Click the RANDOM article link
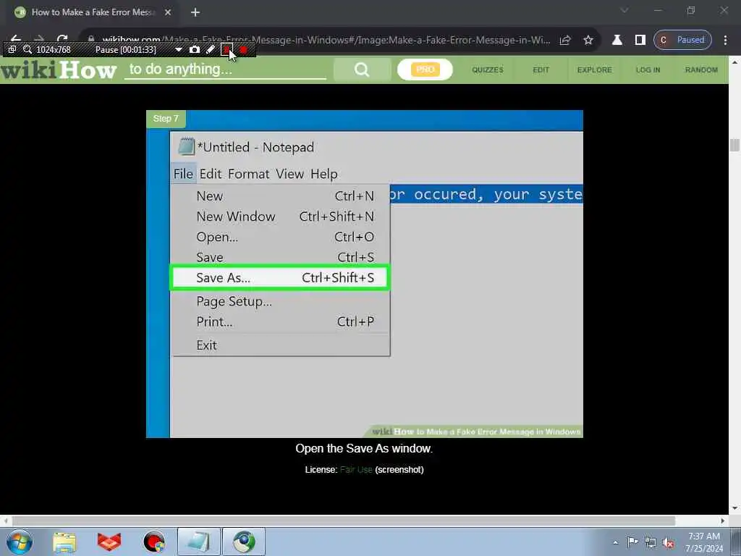 (x=701, y=69)
